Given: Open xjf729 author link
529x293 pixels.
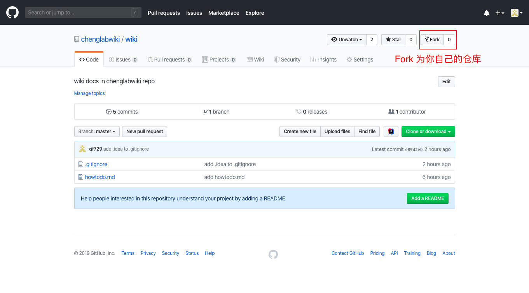Looking at the screenshot, I should pos(95,149).
